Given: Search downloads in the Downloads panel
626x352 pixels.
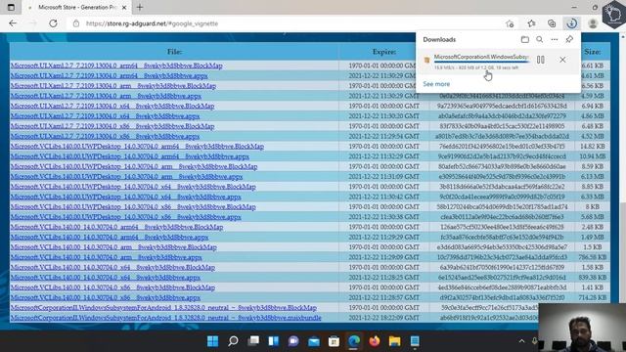Looking at the screenshot, I should pos(539,39).
